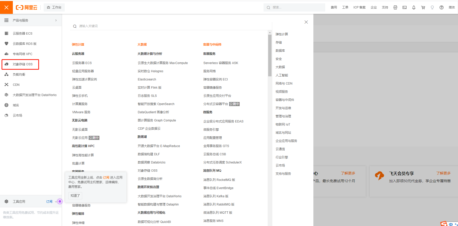This screenshot has width=458, height=226.
Task: Jump to 人工智能 category in right index
Action: [x=282, y=75]
